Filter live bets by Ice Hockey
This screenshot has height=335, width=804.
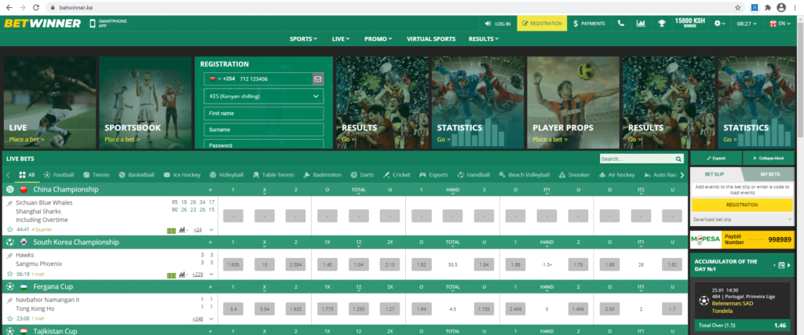tap(181, 175)
